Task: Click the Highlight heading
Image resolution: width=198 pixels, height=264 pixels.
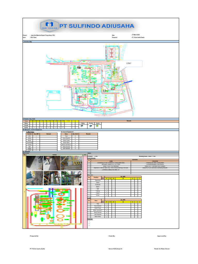Action: pos(90,219)
